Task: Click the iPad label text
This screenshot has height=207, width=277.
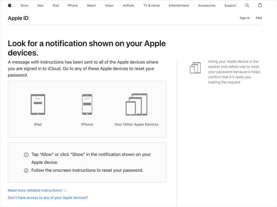Action: pyautogui.click(x=38, y=124)
